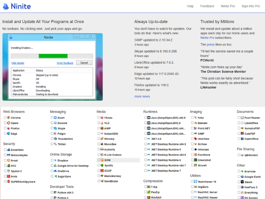Check the Evernote checkbox
This screenshot has height=199, width=265.
[239, 171]
